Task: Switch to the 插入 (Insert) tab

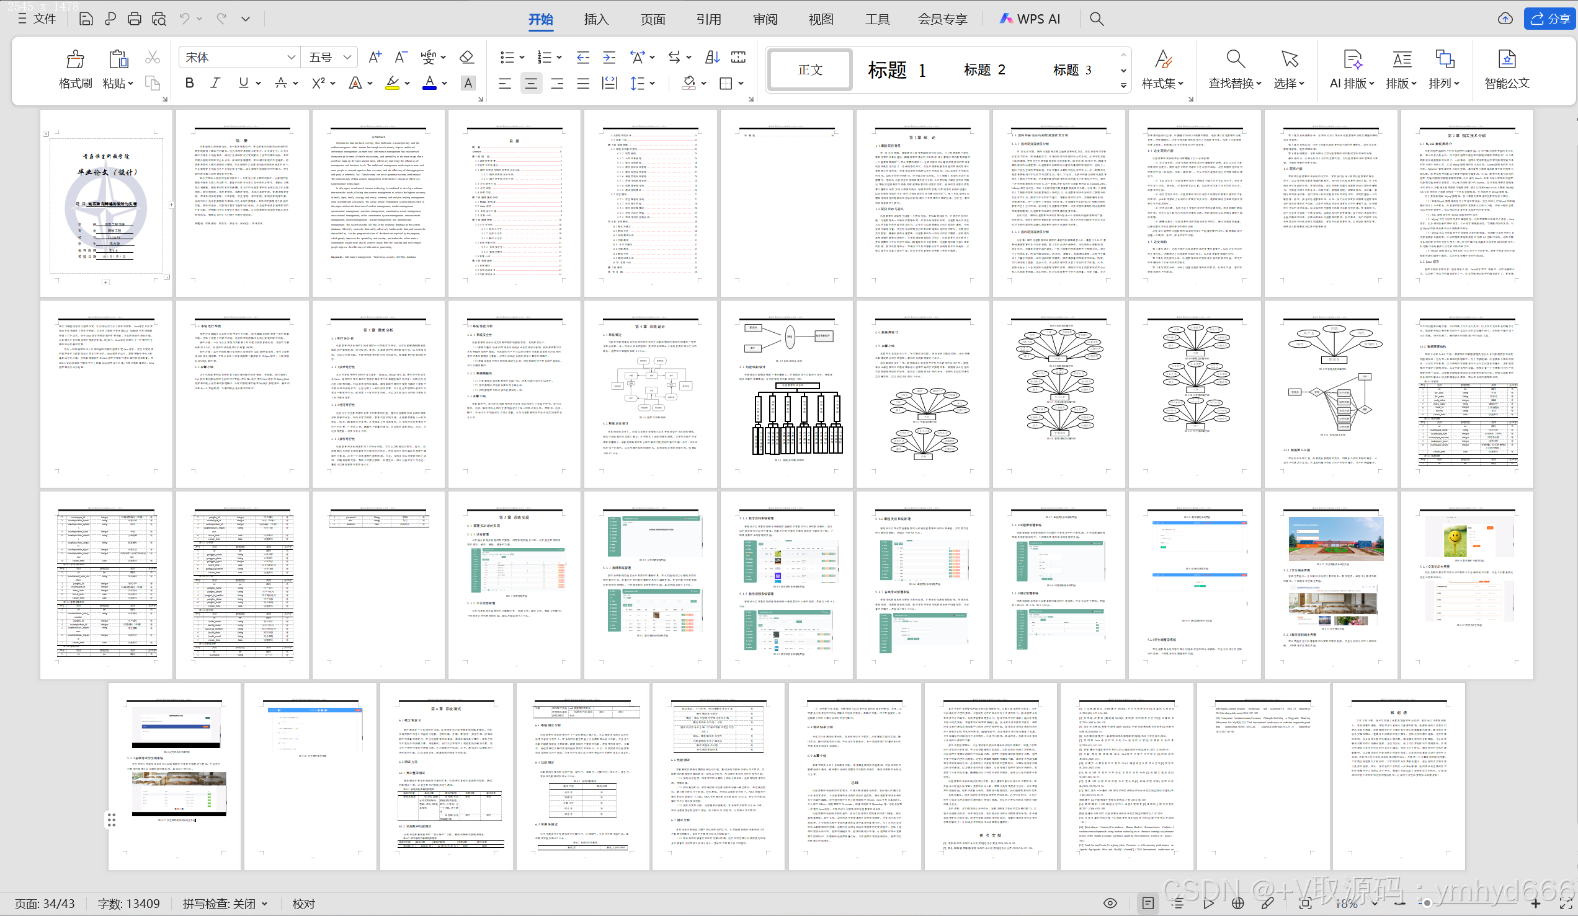Action: point(595,19)
